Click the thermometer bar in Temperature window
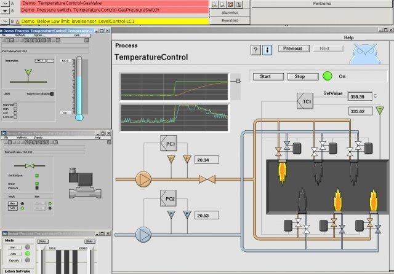 pyautogui.click(x=79, y=88)
